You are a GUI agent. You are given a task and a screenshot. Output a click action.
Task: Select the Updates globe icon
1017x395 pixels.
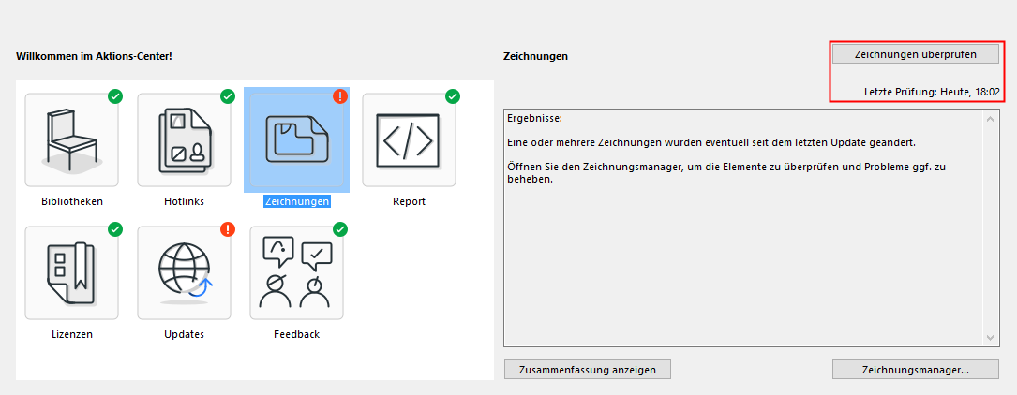(x=185, y=273)
